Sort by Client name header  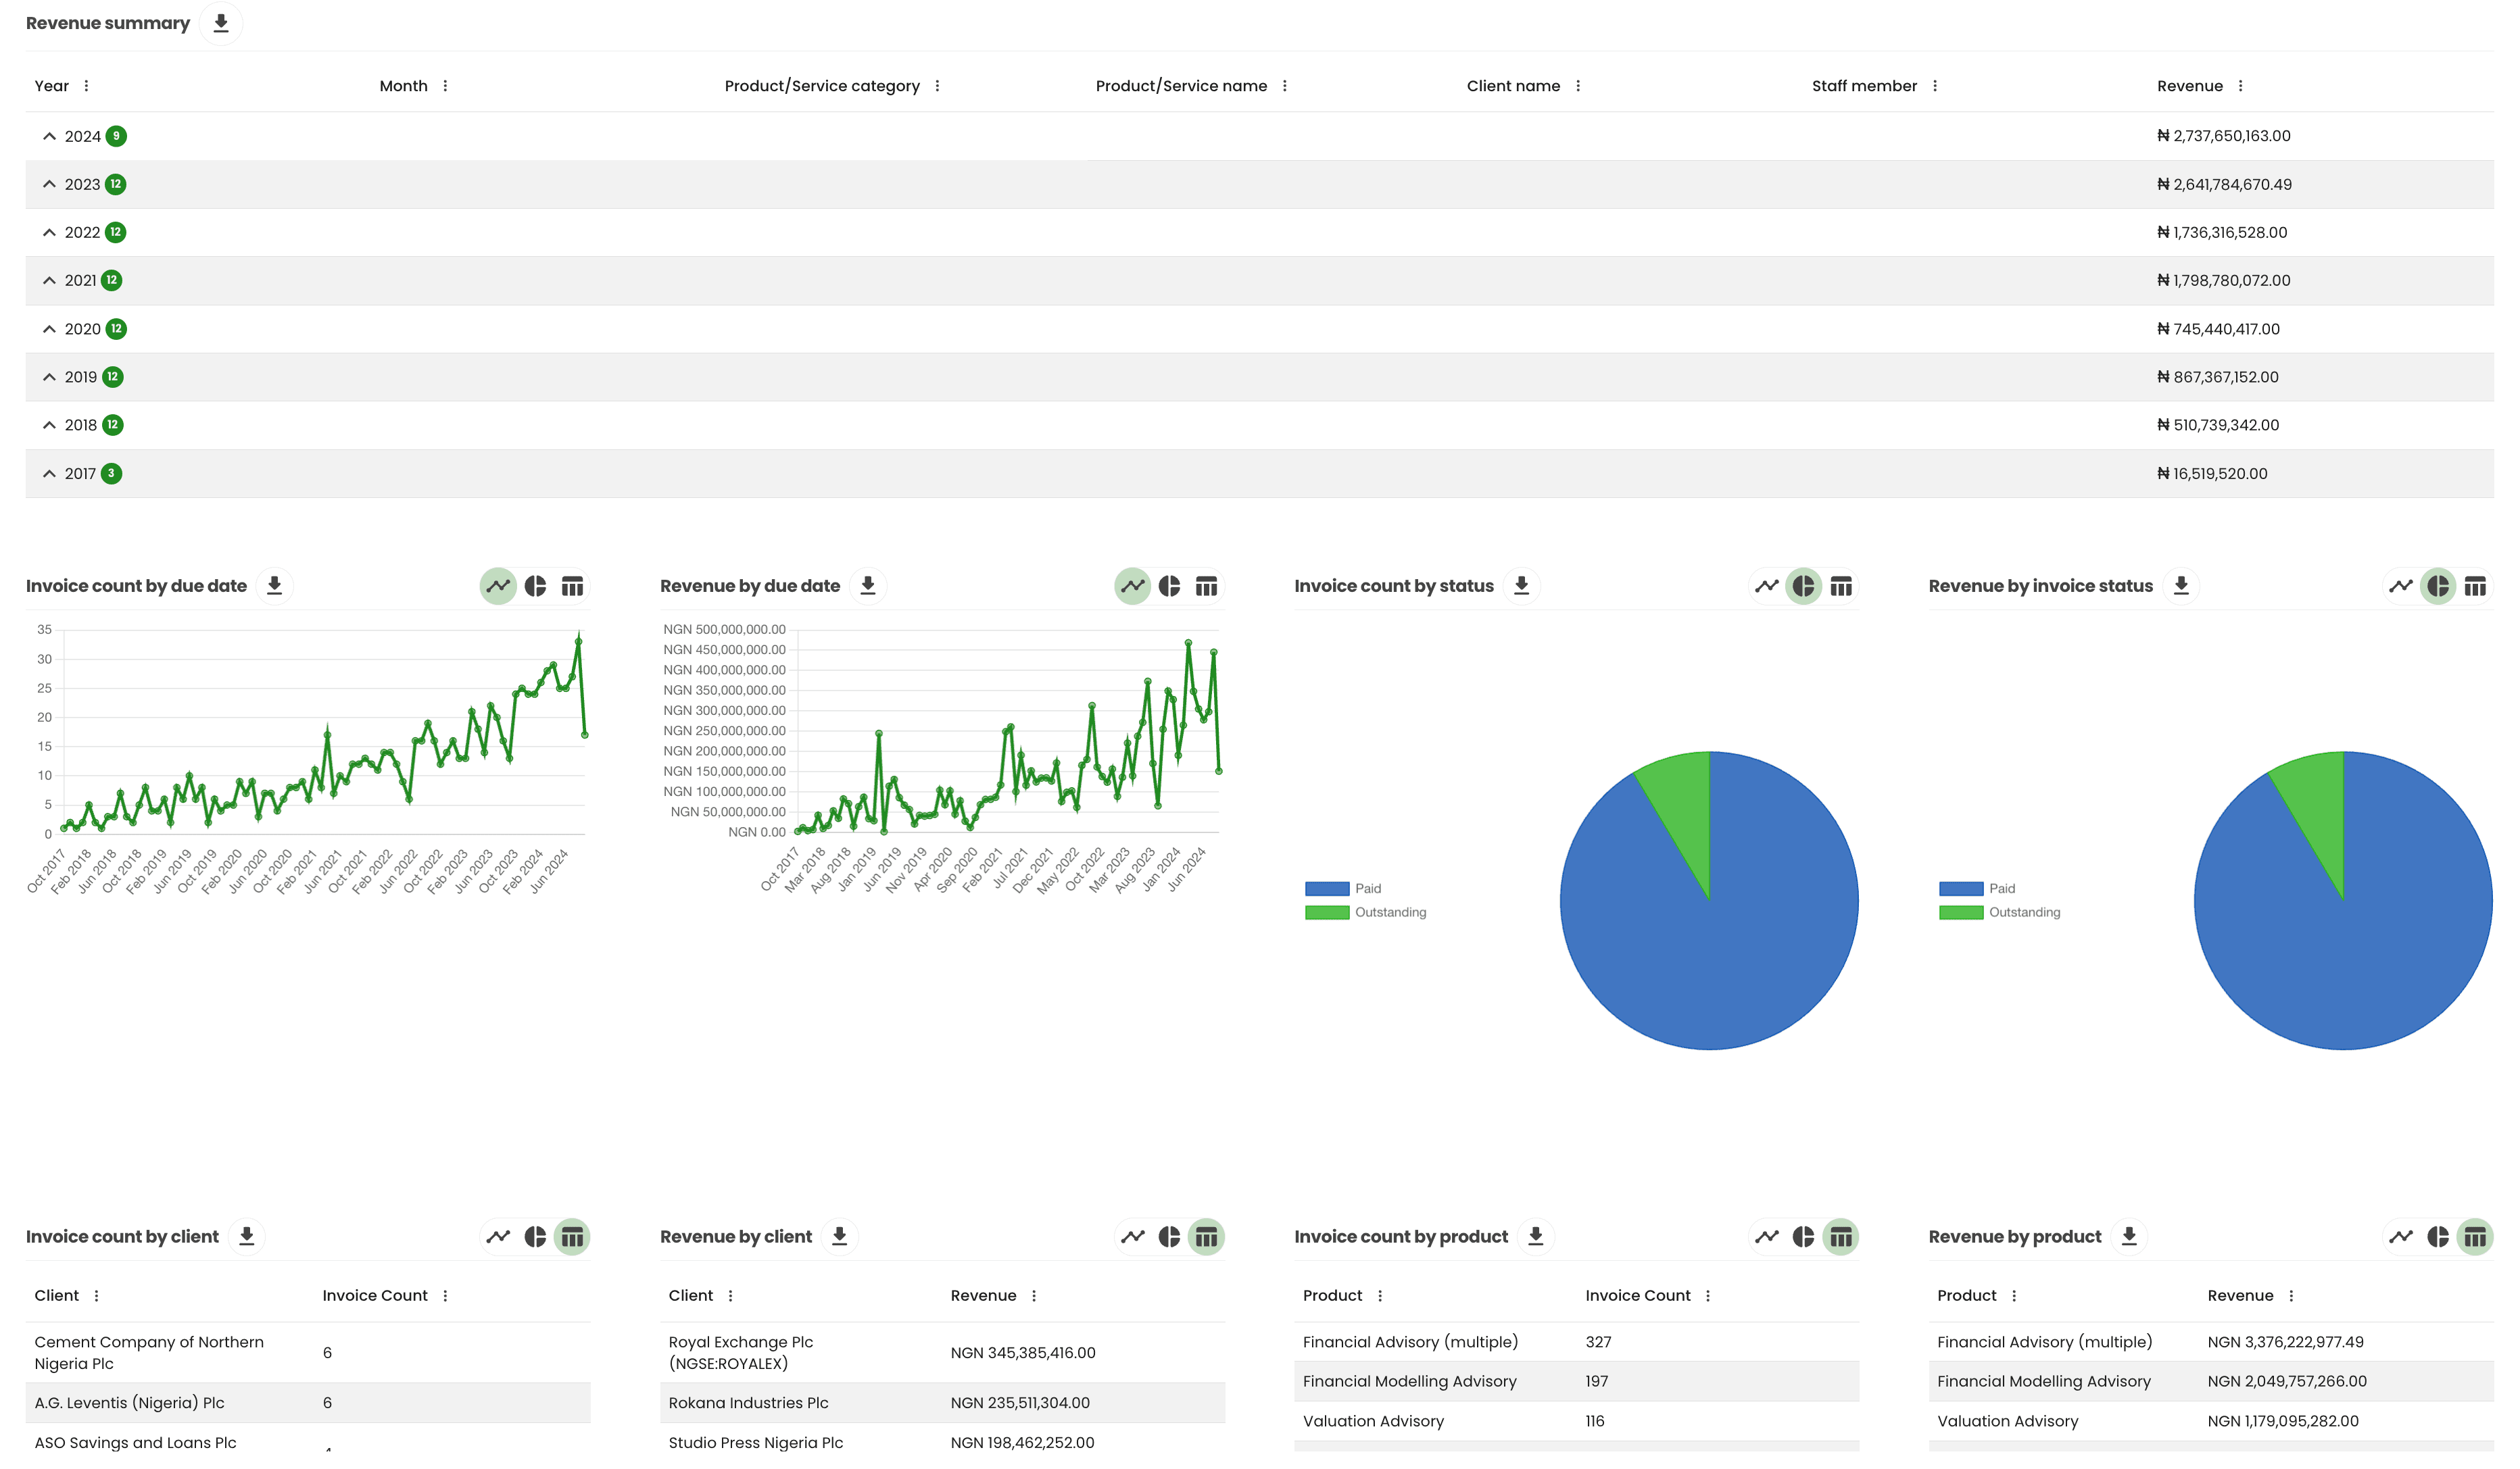[1513, 86]
